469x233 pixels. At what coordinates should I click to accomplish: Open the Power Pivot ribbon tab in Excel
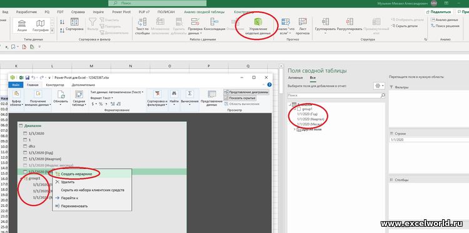pyautogui.click(x=121, y=12)
